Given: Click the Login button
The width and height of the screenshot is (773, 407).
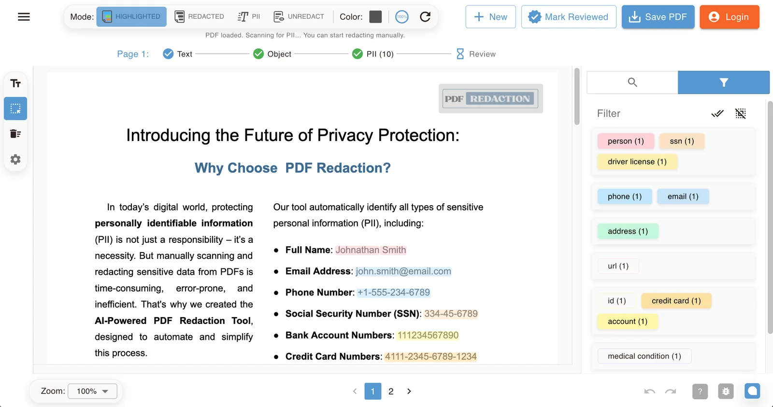Looking at the screenshot, I should pyautogui.click(x=730, y=17).
